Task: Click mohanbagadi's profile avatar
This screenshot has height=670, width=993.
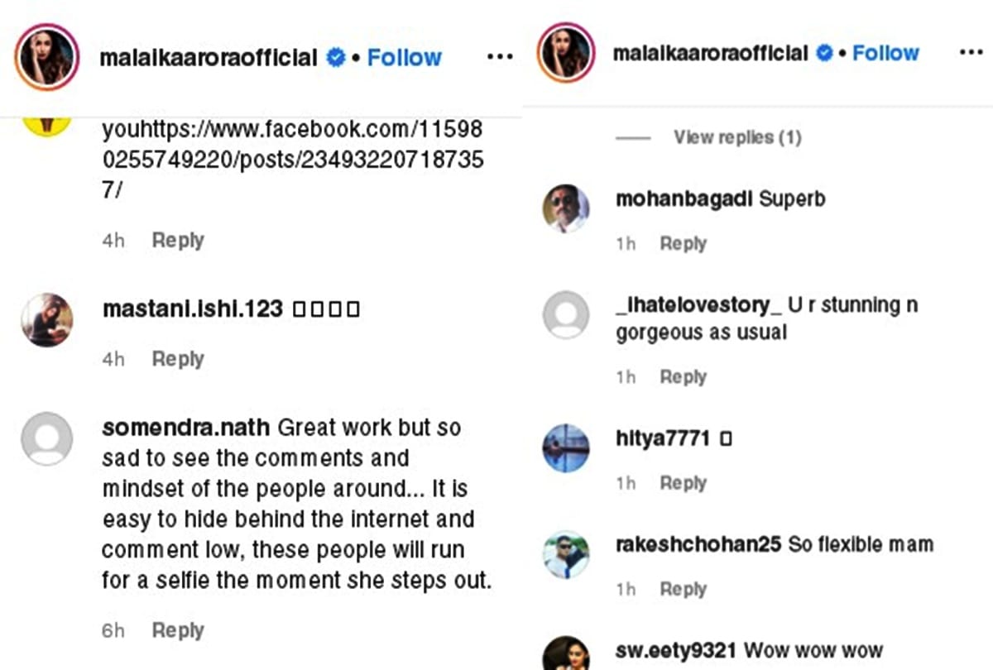Action: point(566,208)
